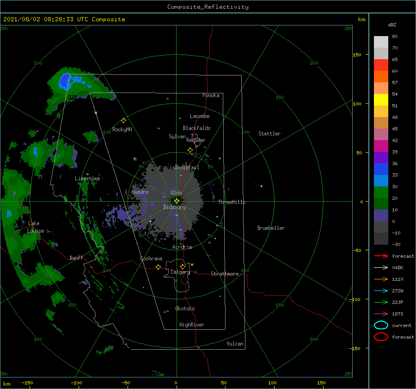The image size is (416, 389).
Task: Click the cyan current ellipse legend icon
Action: point(381,325)
